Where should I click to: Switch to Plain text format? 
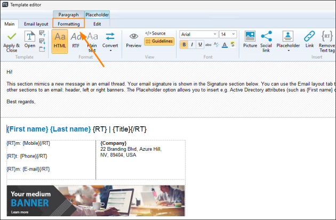(92, 42)
